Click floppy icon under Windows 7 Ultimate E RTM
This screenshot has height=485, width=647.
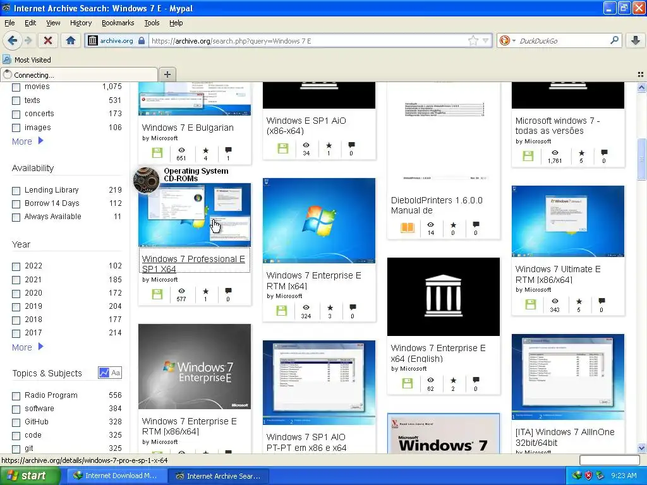tap(530, 304)
